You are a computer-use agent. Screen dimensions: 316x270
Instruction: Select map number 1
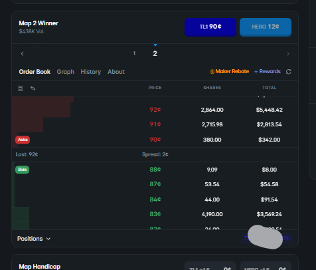[134, 53]
